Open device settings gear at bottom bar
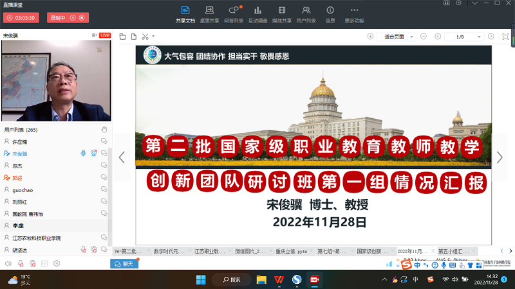Screen dimensions: 515x289 coord(57,263)
